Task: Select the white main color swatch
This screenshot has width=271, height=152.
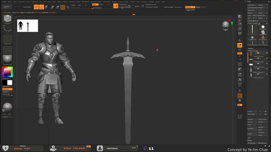Action: click(x=10, y=83)
